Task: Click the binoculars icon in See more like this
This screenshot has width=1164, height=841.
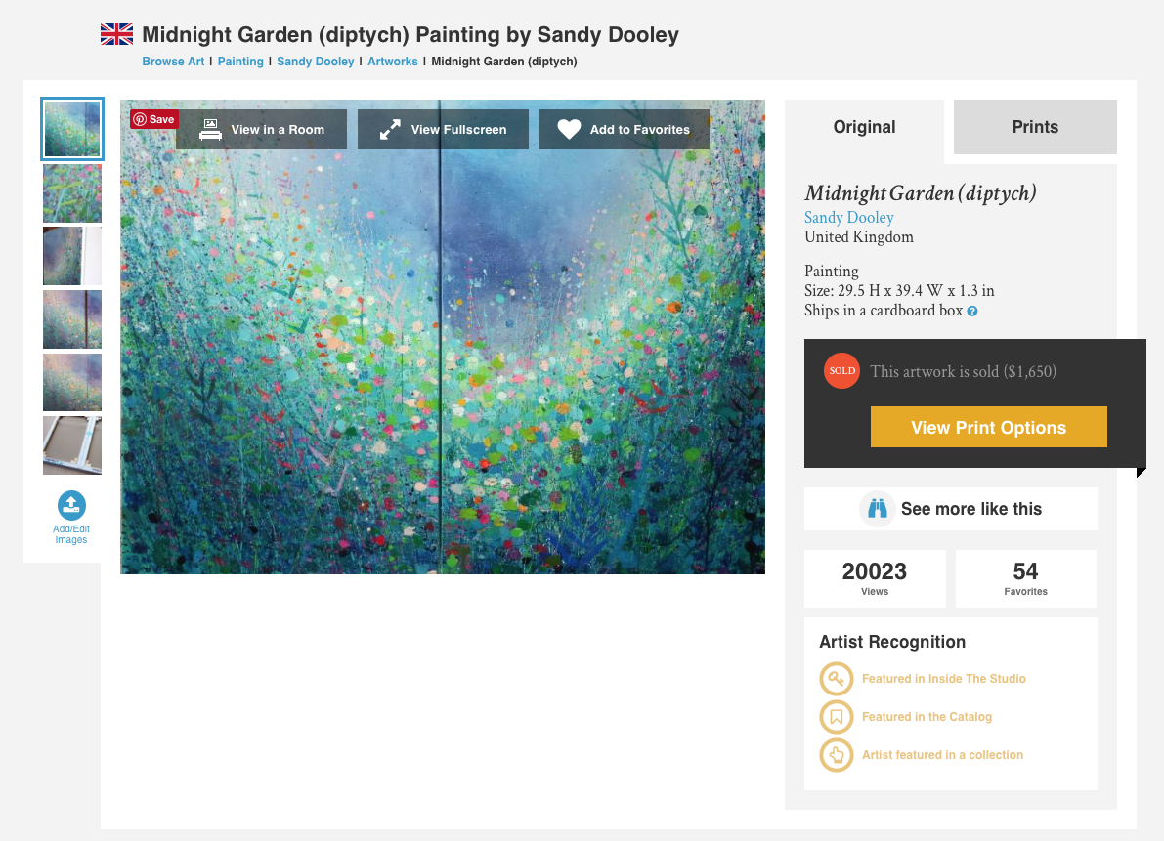Action: coord(878,509)
